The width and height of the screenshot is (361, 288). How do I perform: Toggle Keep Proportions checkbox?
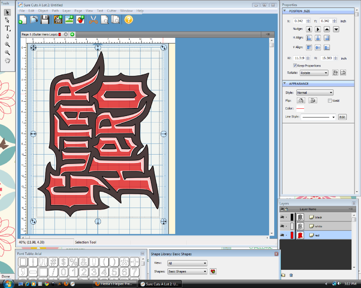tap(295, 65)
